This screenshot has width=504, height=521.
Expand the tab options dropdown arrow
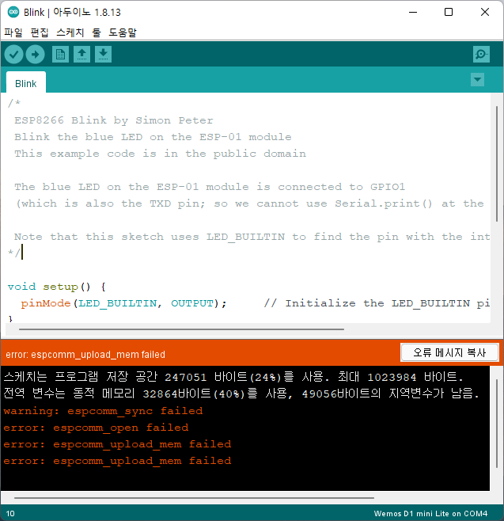477,79
